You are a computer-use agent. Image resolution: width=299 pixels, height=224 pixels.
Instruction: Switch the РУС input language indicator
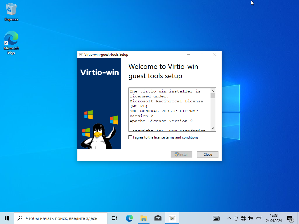[x=259, y=218]
